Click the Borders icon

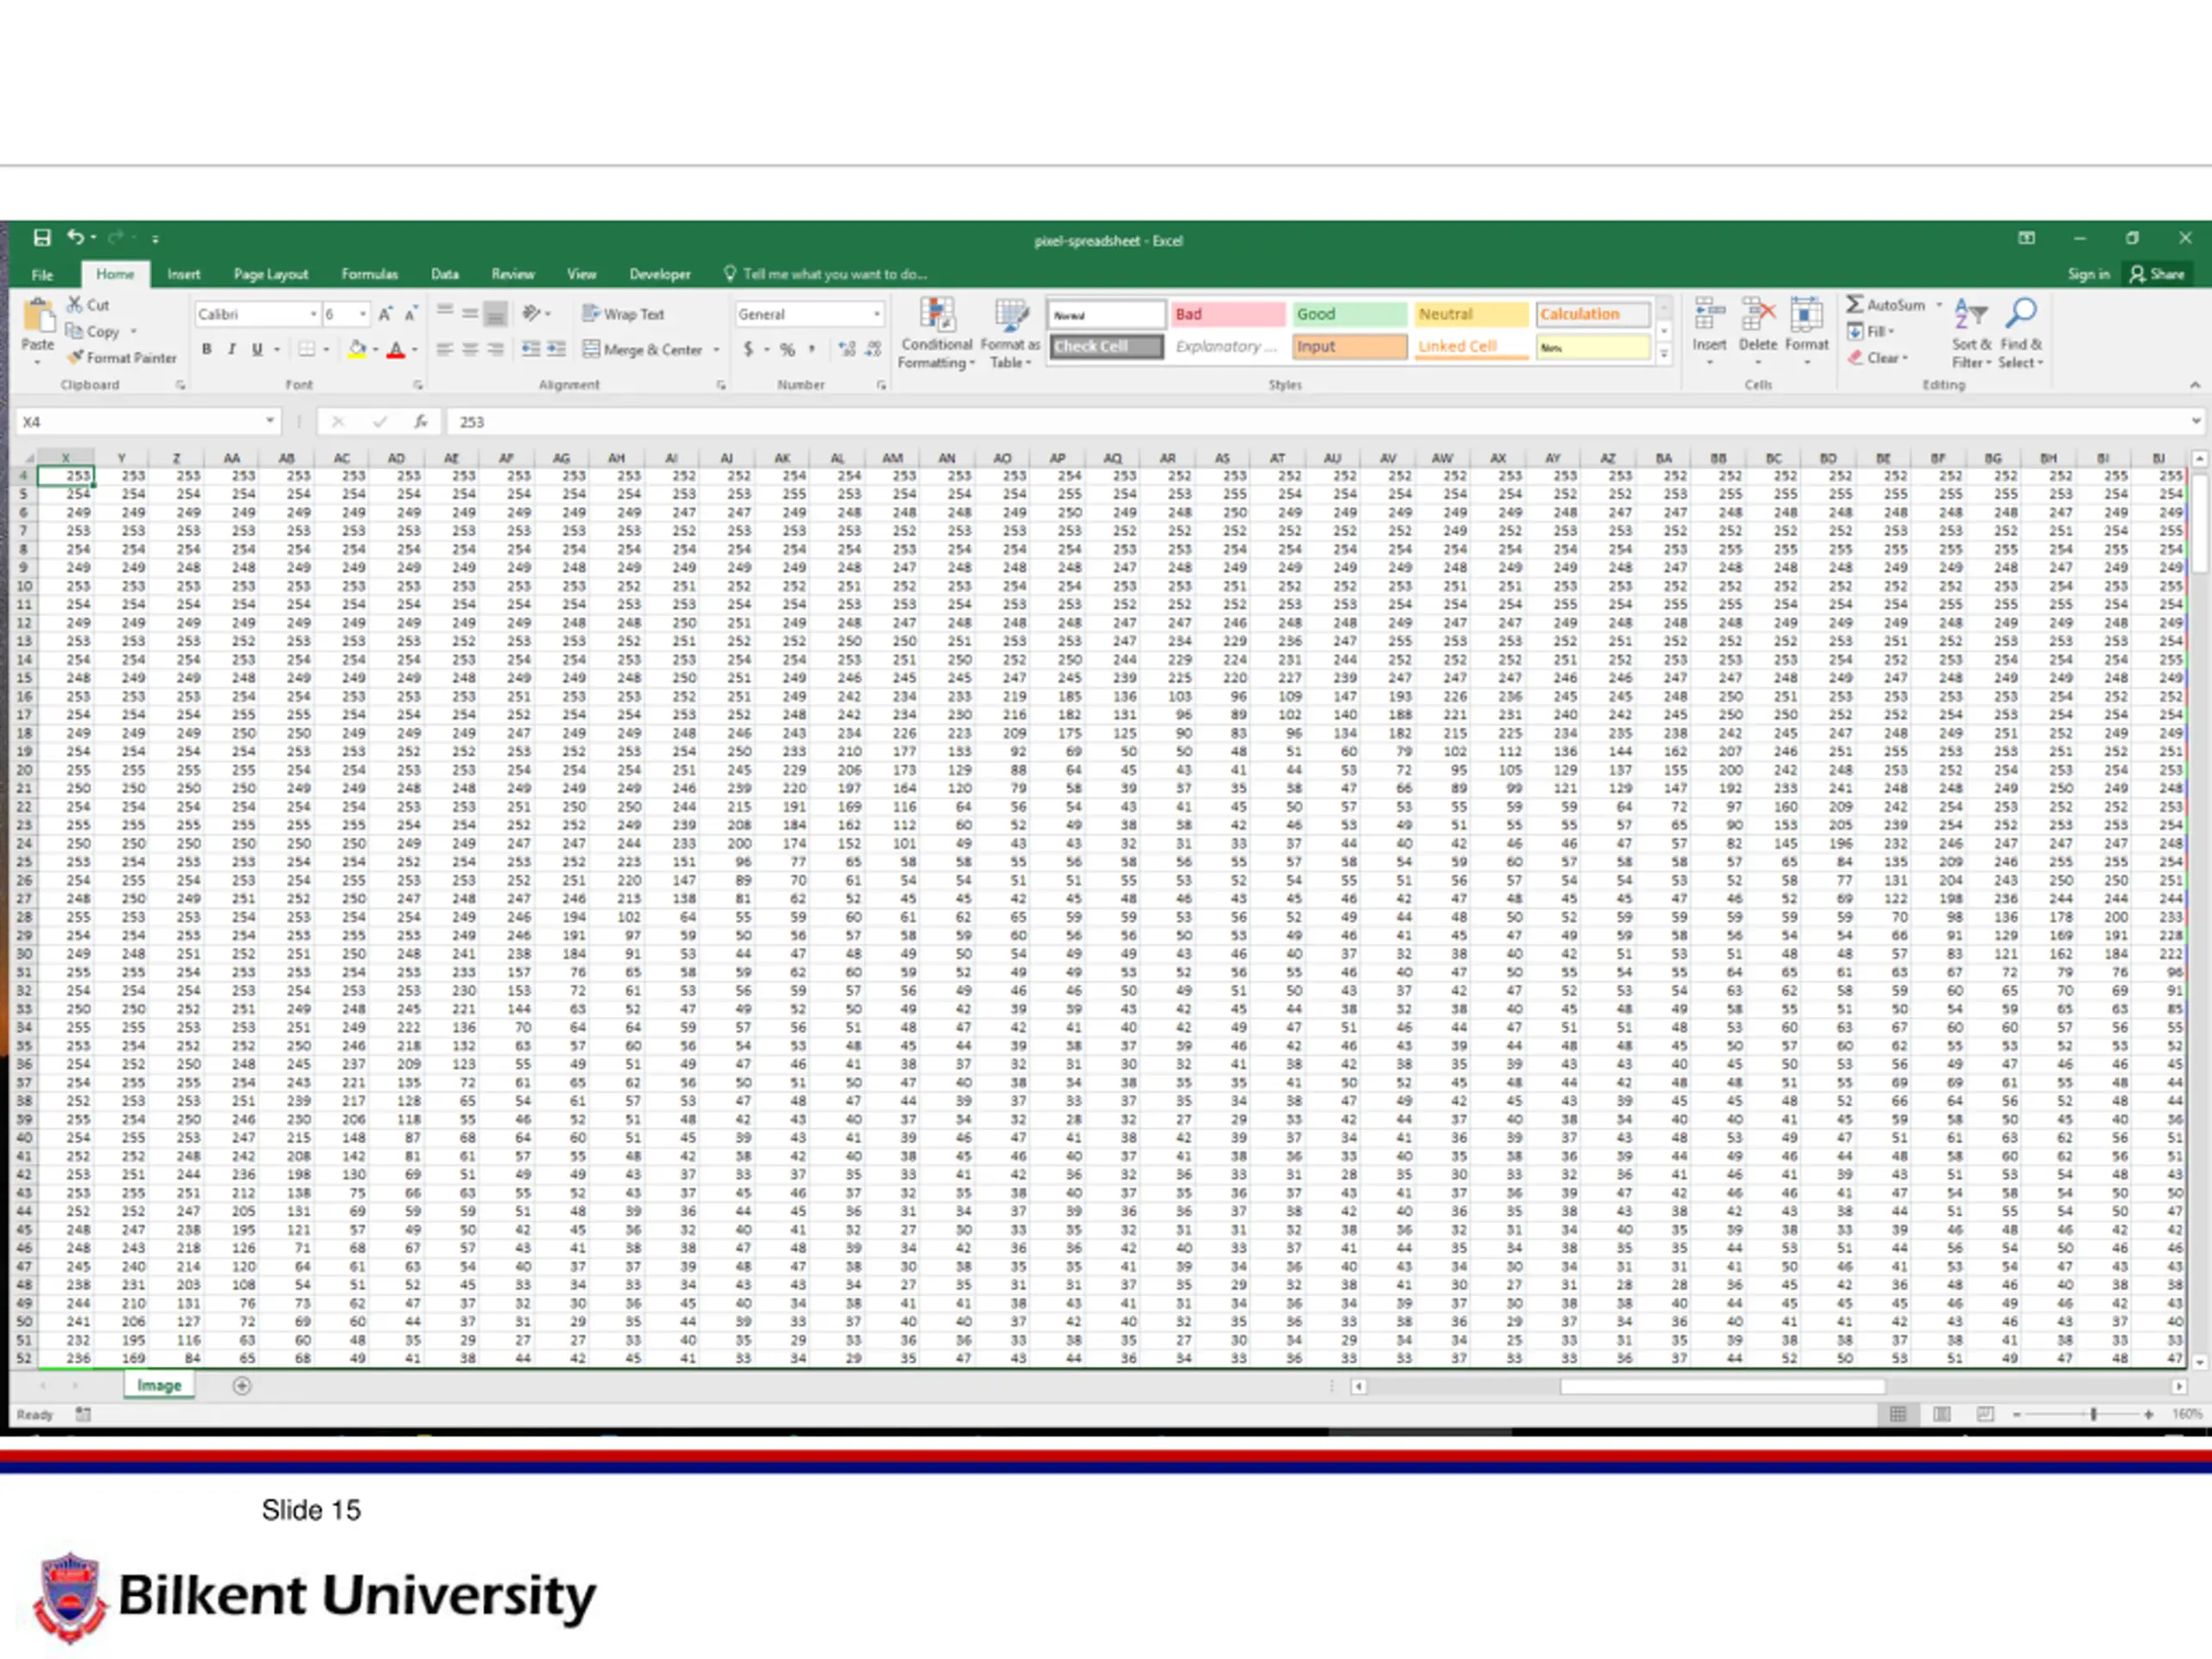coord(307,349)
